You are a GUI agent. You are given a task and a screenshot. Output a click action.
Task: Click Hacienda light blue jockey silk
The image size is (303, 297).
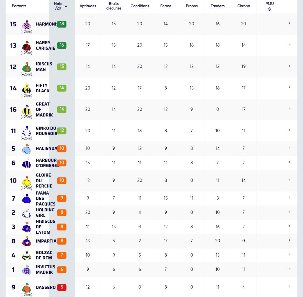[x=26, y=148]
